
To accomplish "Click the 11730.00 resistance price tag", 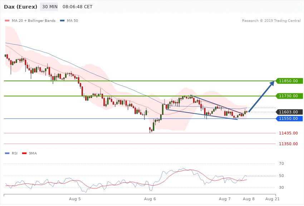I will tap(289, 96).
